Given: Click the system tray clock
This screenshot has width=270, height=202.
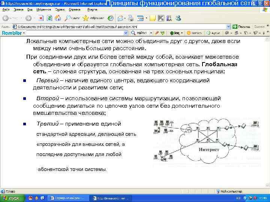Looking at the screenshot, I should pyautogui.click(x=264, y=198).
